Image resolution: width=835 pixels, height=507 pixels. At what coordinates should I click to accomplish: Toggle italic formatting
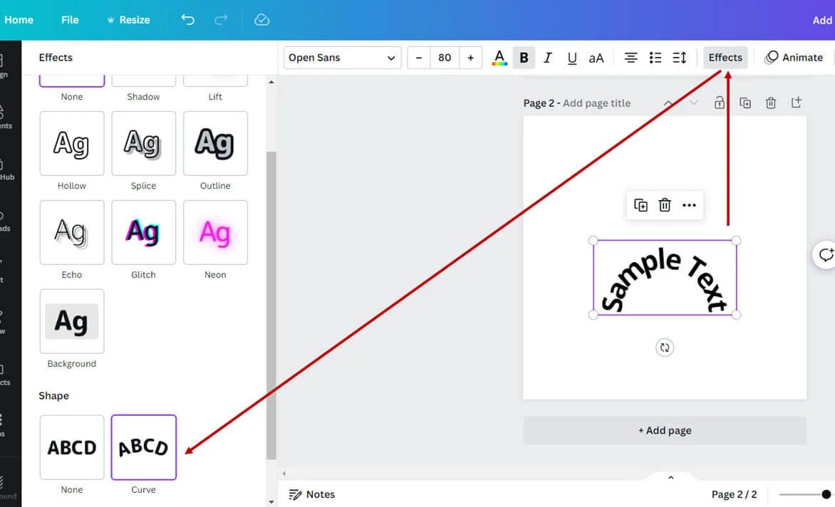click(x=547, y=57)
